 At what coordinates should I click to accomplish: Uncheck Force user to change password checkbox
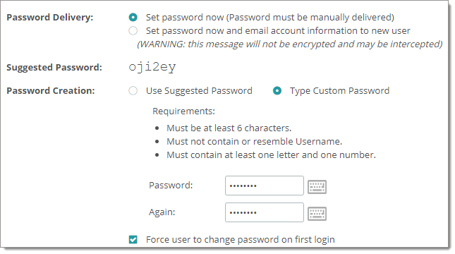click(133, 239)
